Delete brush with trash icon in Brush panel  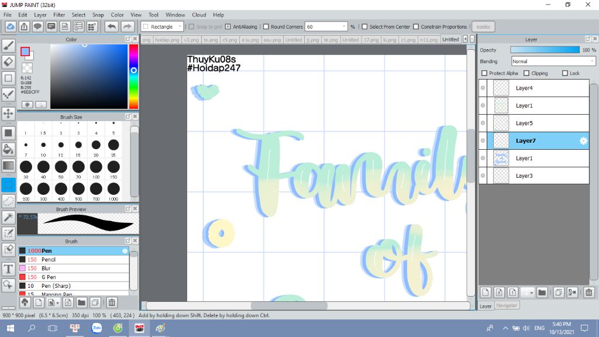coord(112,302)
